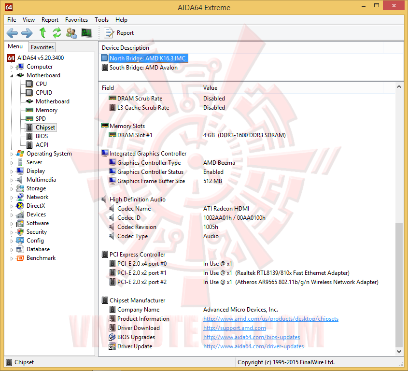Click the Database tree icon
The image size is (408, 371).
pyautogui.click(x=20, y=249)
